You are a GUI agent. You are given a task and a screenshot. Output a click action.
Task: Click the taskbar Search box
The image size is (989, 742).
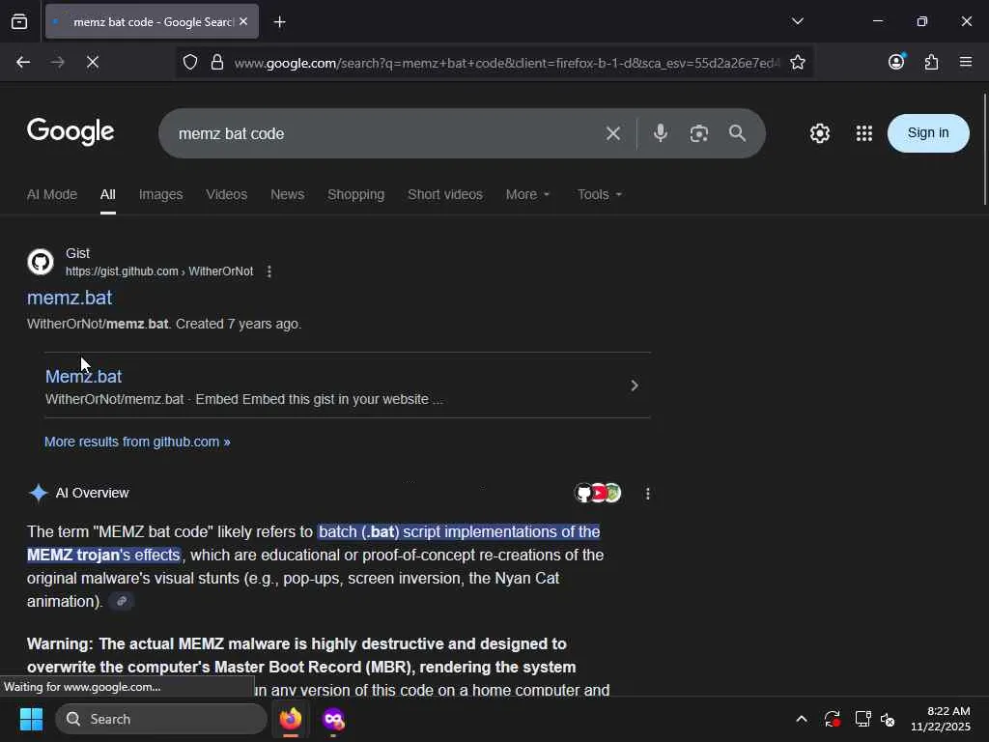tap(161, 719)
